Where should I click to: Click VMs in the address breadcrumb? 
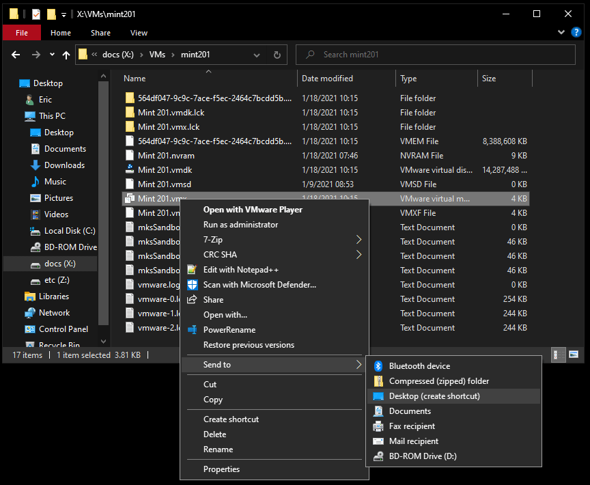(157, 55)
